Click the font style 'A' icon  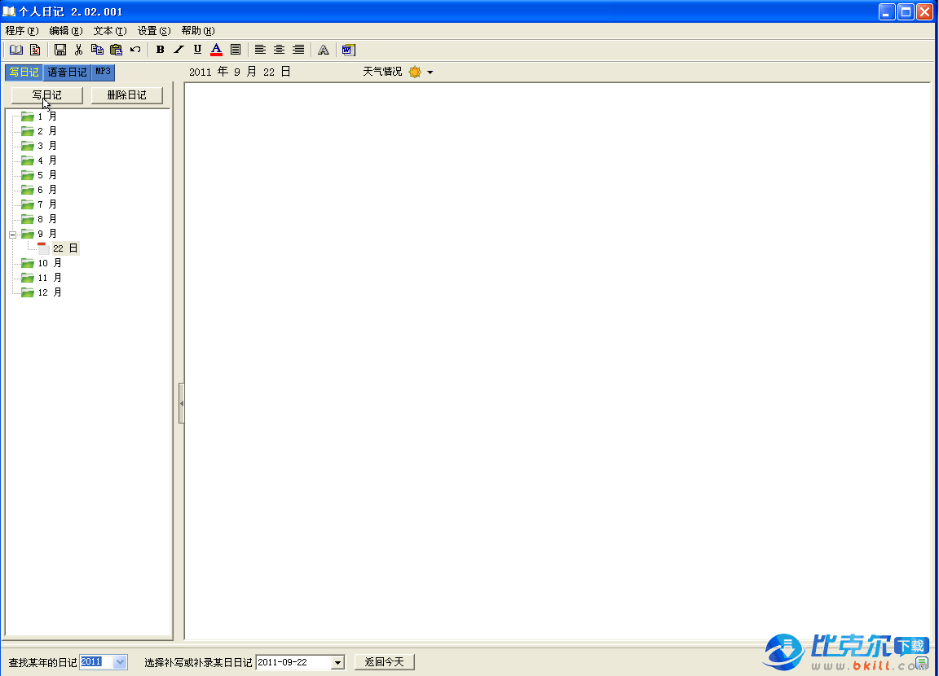[324, 50]
